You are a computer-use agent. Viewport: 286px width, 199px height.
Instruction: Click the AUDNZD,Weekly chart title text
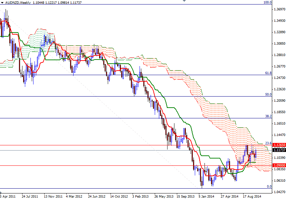18,2
